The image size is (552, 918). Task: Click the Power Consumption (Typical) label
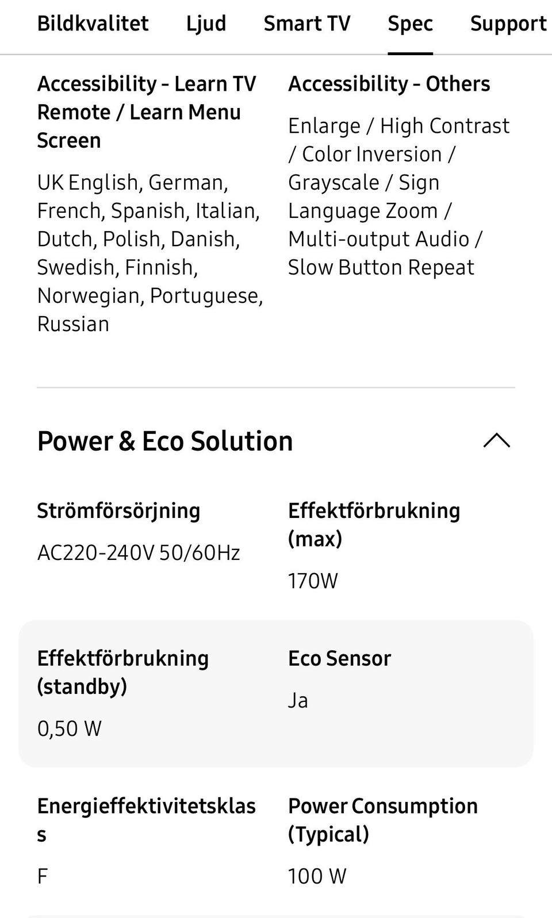point(382,819)
